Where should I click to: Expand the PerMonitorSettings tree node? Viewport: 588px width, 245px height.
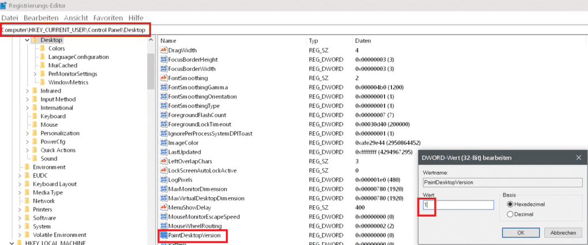35,74
